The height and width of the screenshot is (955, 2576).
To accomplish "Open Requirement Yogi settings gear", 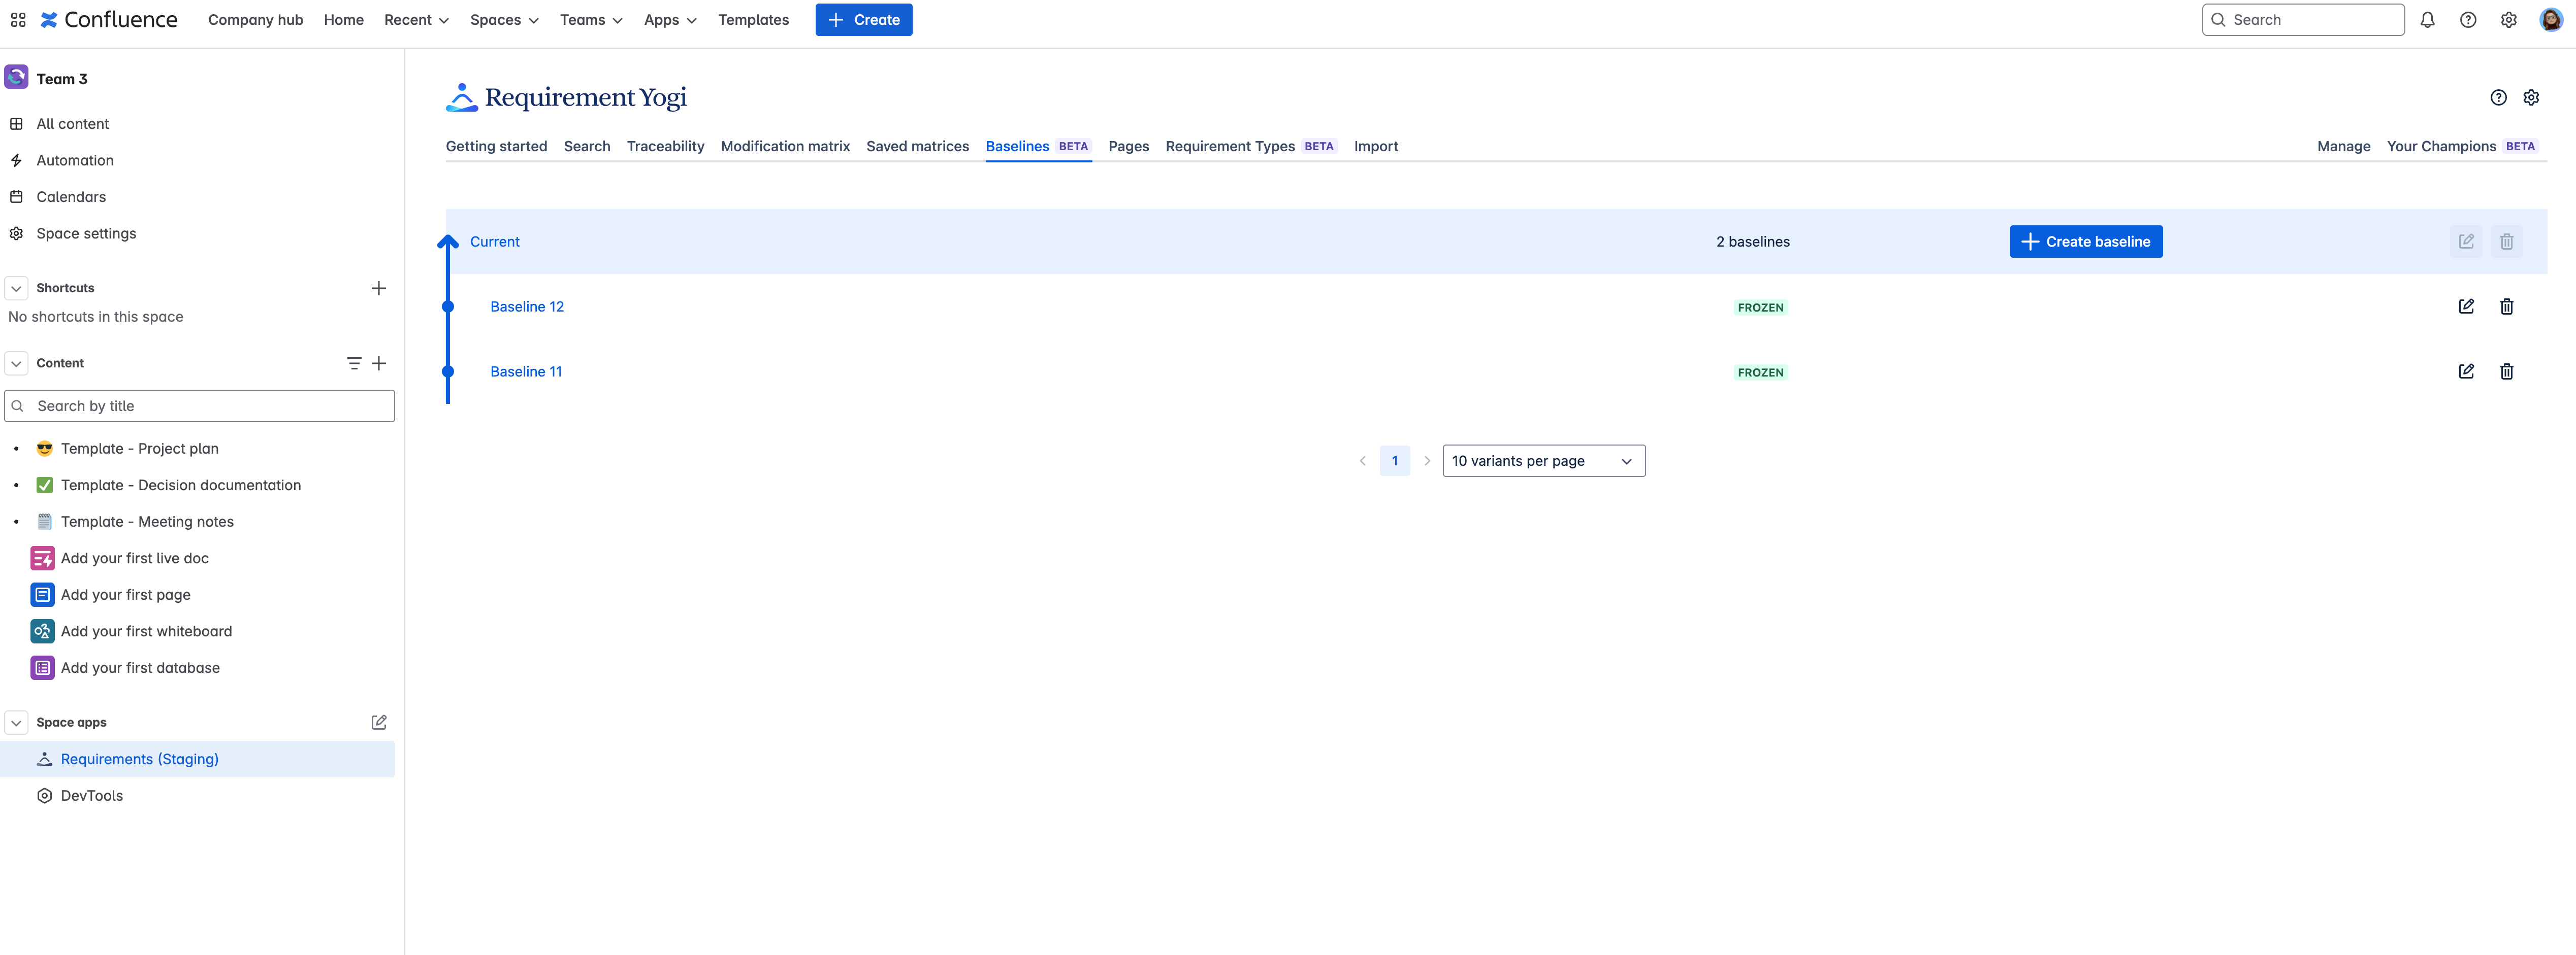I will click(x=2530, y=97).
